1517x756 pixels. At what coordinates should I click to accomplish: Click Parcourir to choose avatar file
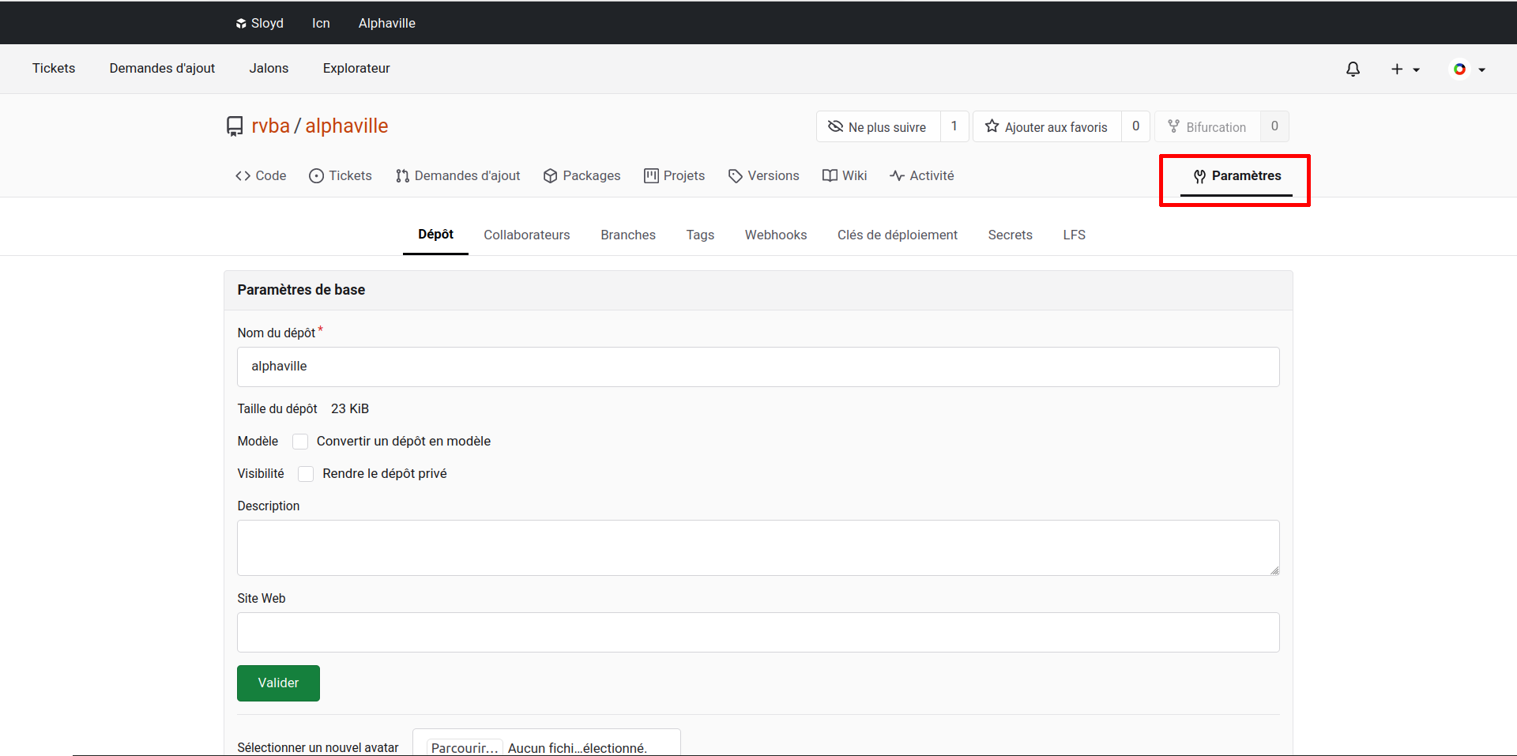coord(465,747)
